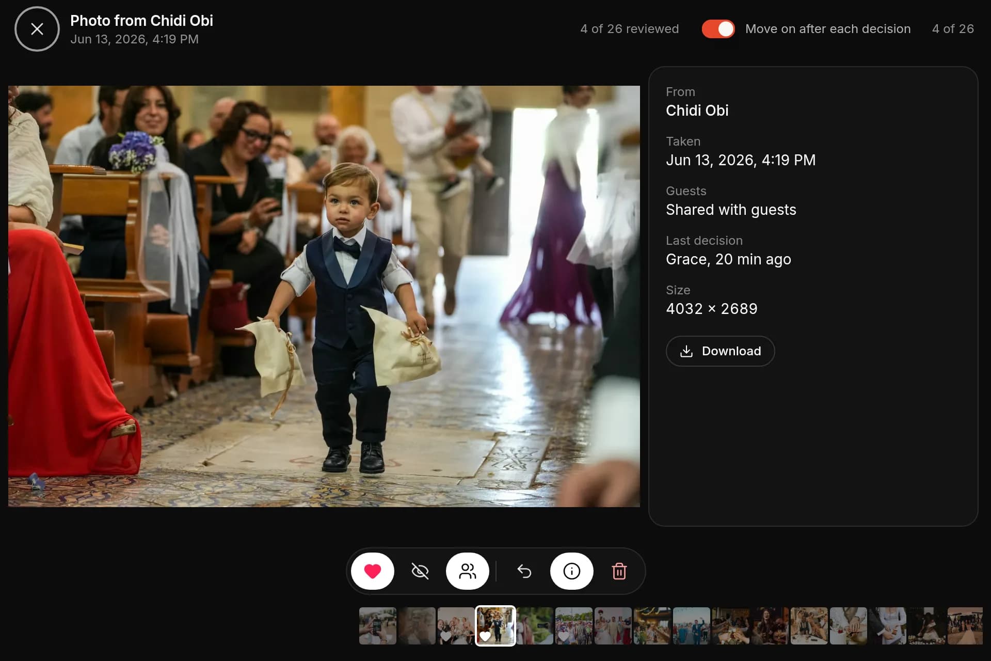Click the 'Shared with guests' value
The width and height of the screenshot is (991, 661).
(x=731, y=210)
